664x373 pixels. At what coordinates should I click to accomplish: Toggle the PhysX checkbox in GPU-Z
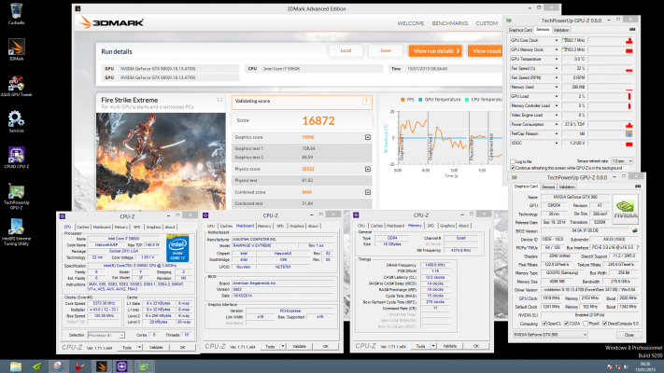pyautogui.click(x=586, y=324)
